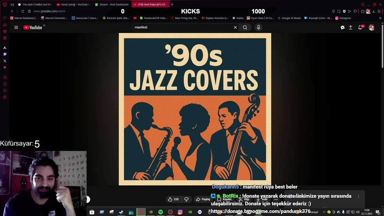Like the video with 255 likes
The image size is (384, 216).
click(173, 199)
